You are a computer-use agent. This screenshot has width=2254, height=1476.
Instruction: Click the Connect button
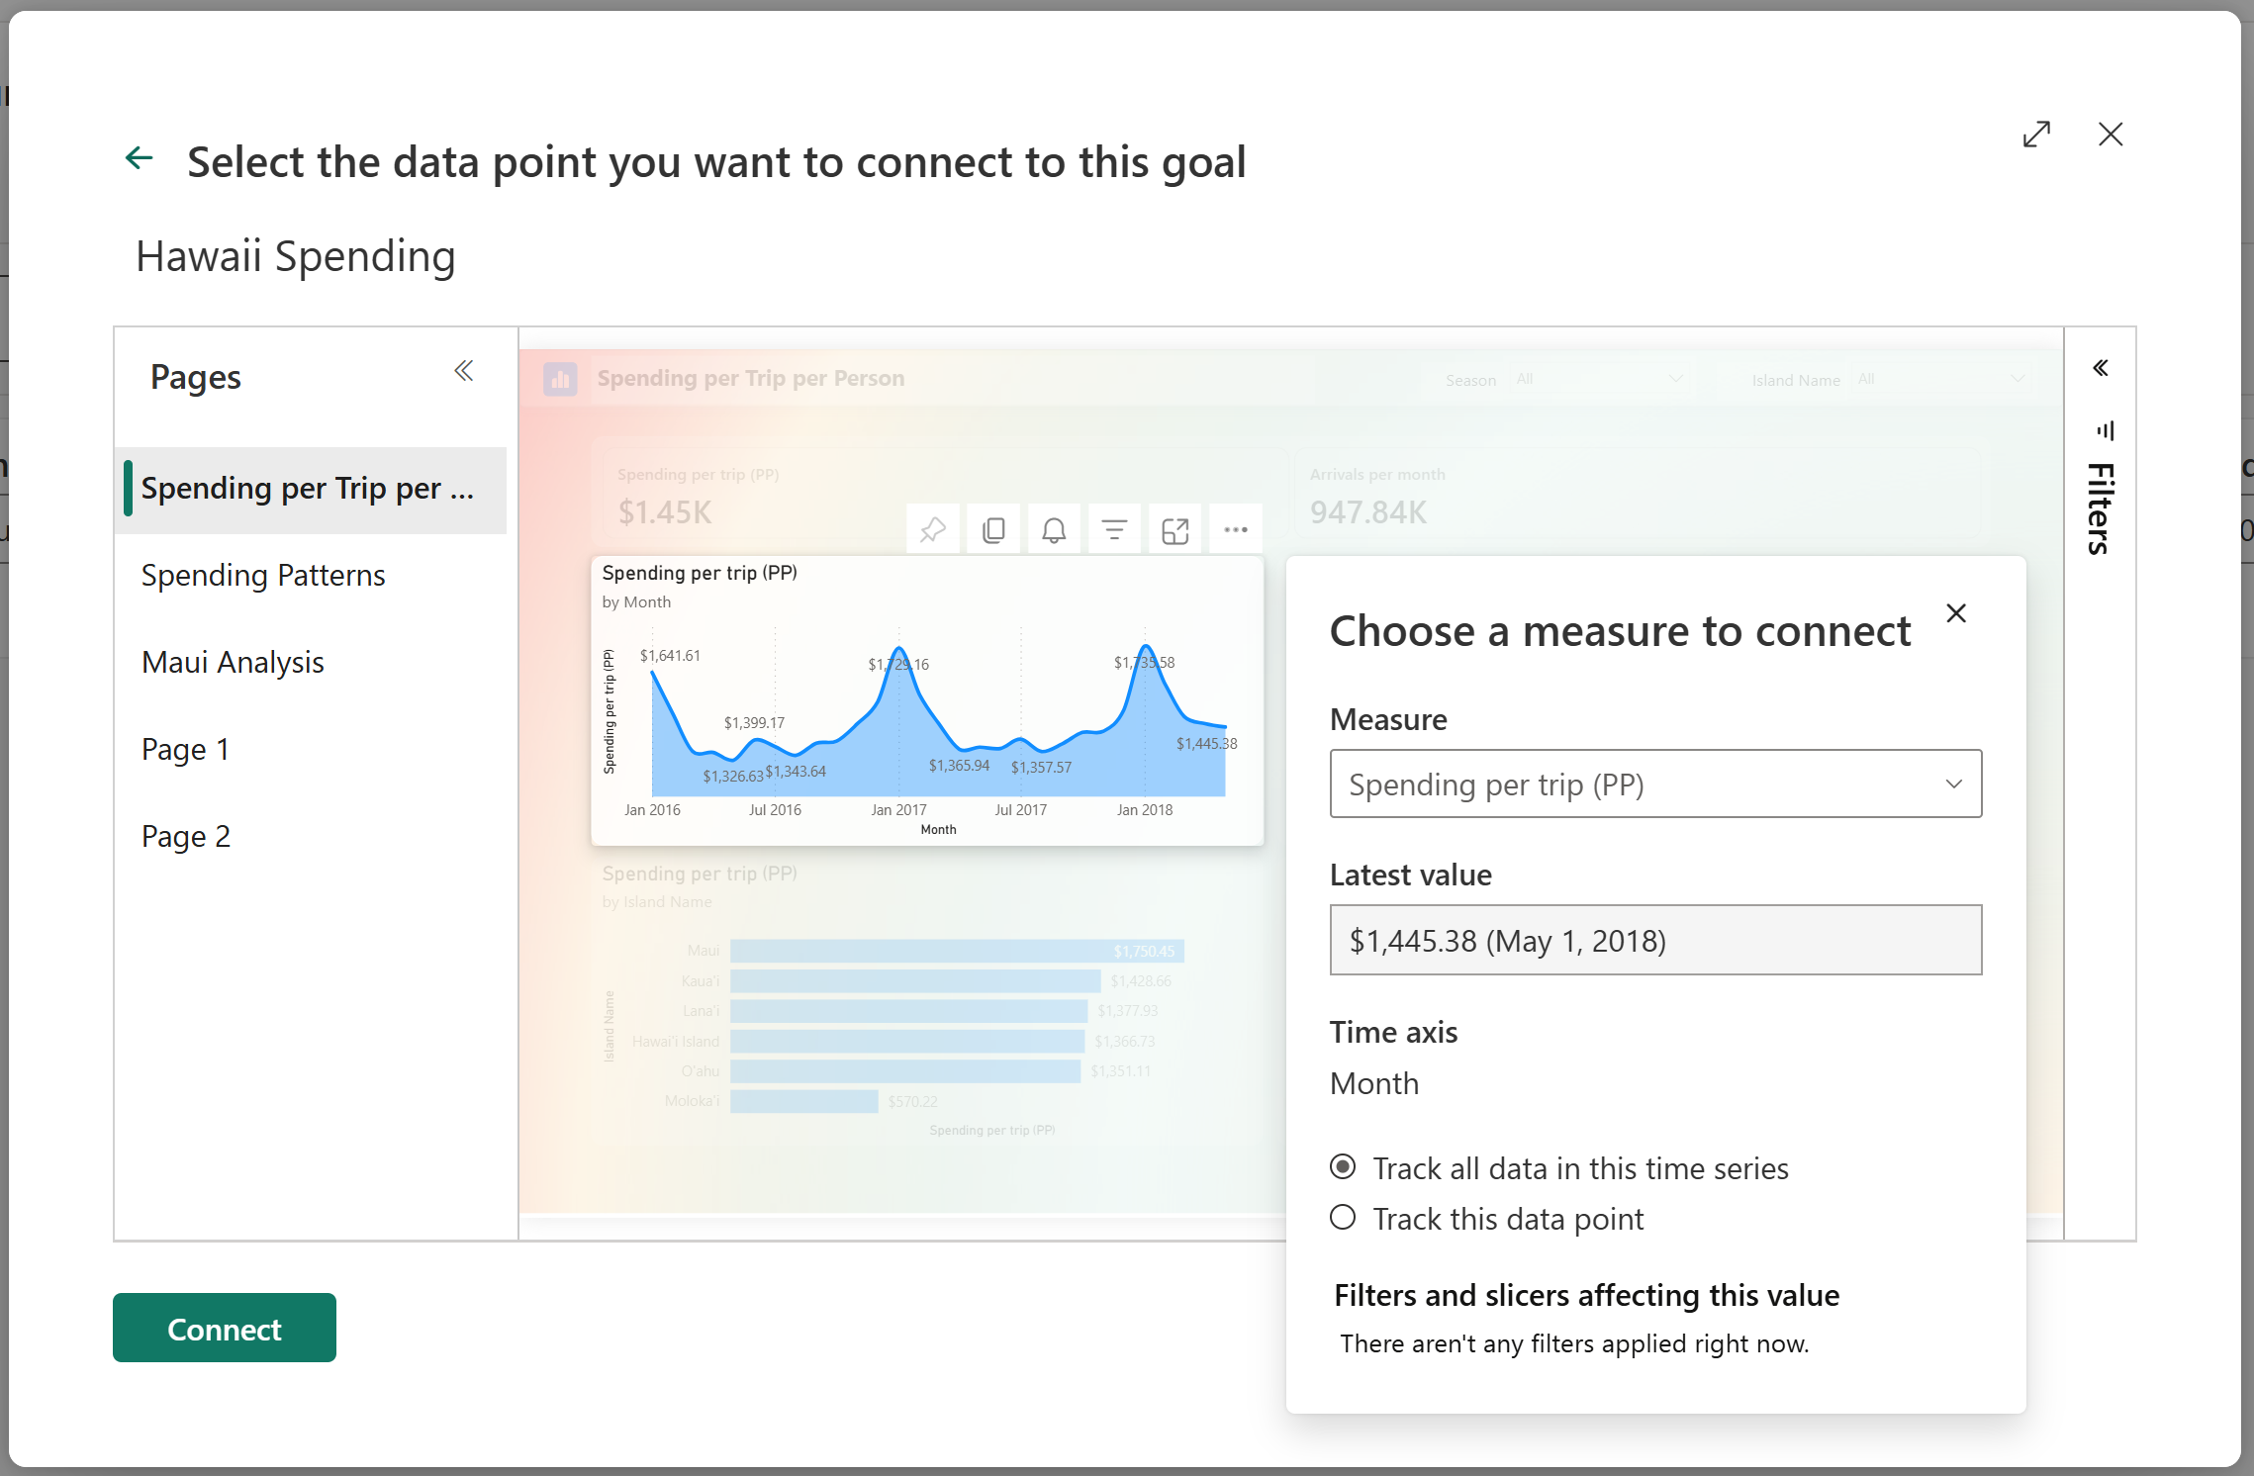[225, 1329]
